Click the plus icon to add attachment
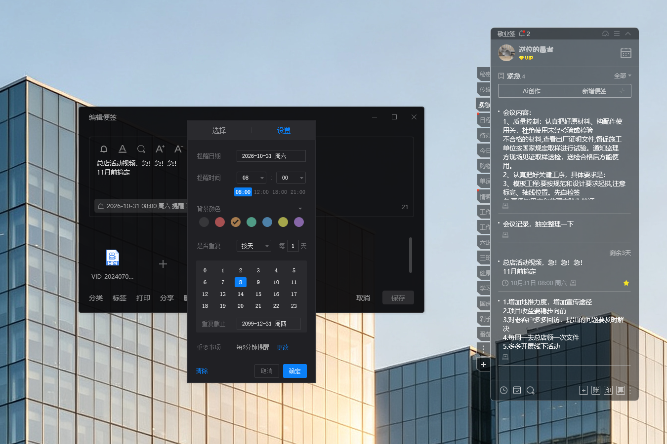667x444 pixels. [x=163, y=264]
